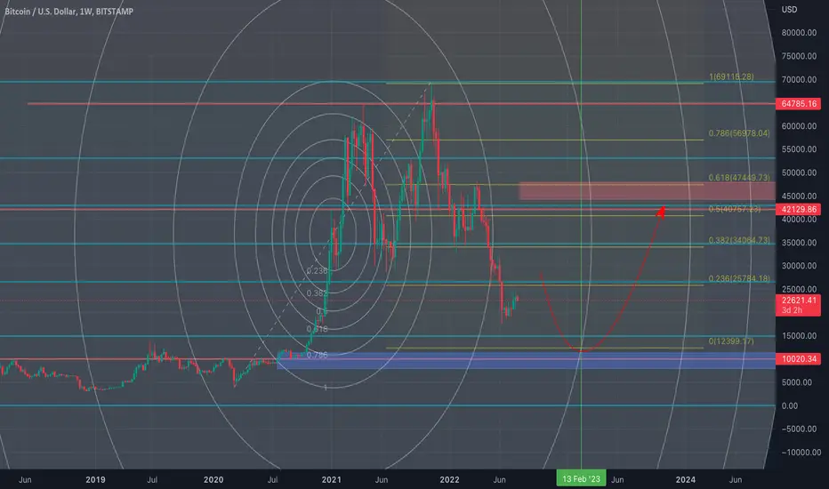This screenshot has height=489, width=829.
Task: Click the 0.786 Fibonacci circle label
Action: tap(318, 356)
